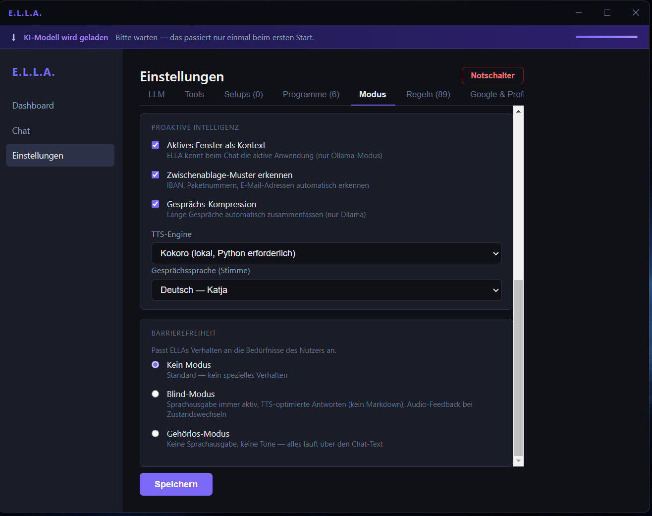Viewport: 652px width, 516px height.
Task: Click the Bitte warten banner message
Action: pyautogui.click(x=215, y=38)
